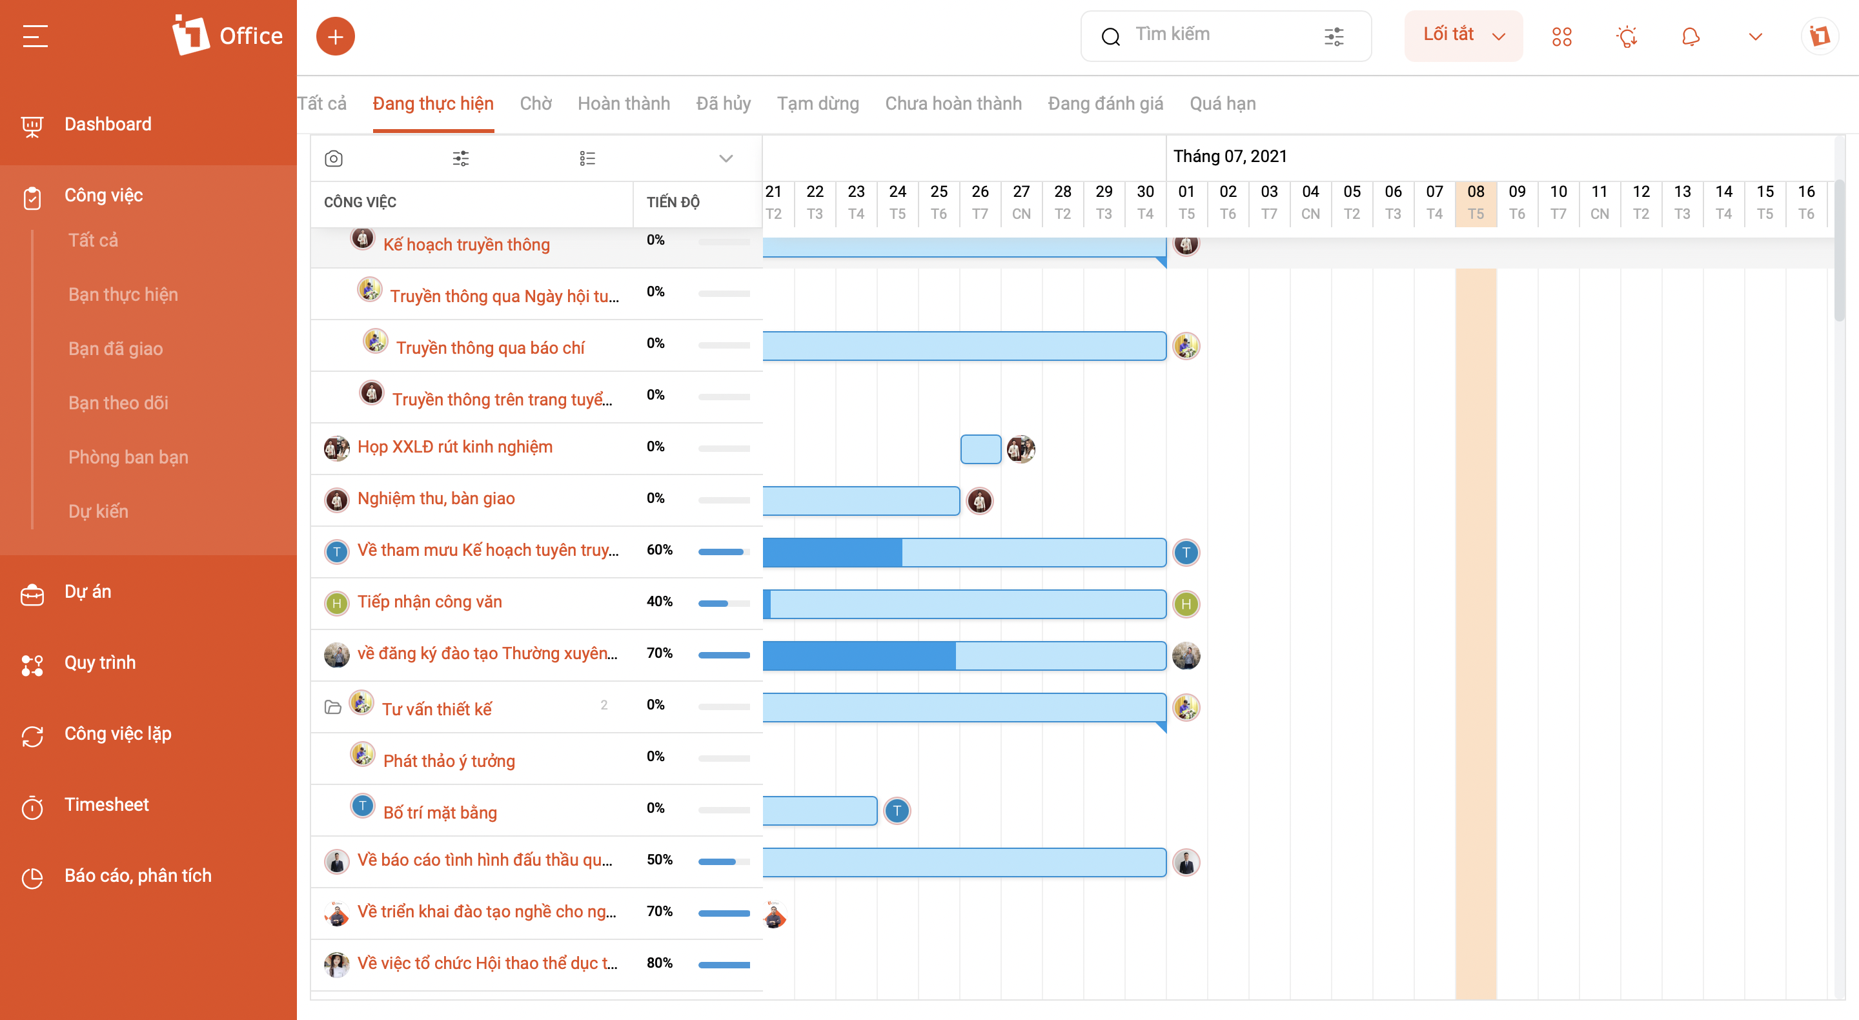Switch to the Đang đánh giá tab
The image size is (1859, 1020).
(x=1105, y=103)
